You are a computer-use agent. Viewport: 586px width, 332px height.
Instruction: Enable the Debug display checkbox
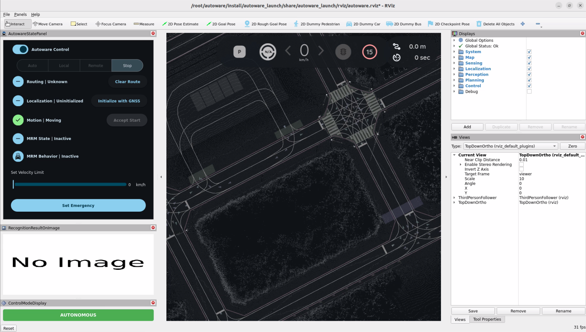(x=529, y=92)
